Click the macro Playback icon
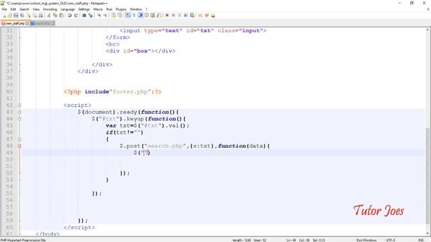This screenshot has height=242, width=431. [180, 15]
